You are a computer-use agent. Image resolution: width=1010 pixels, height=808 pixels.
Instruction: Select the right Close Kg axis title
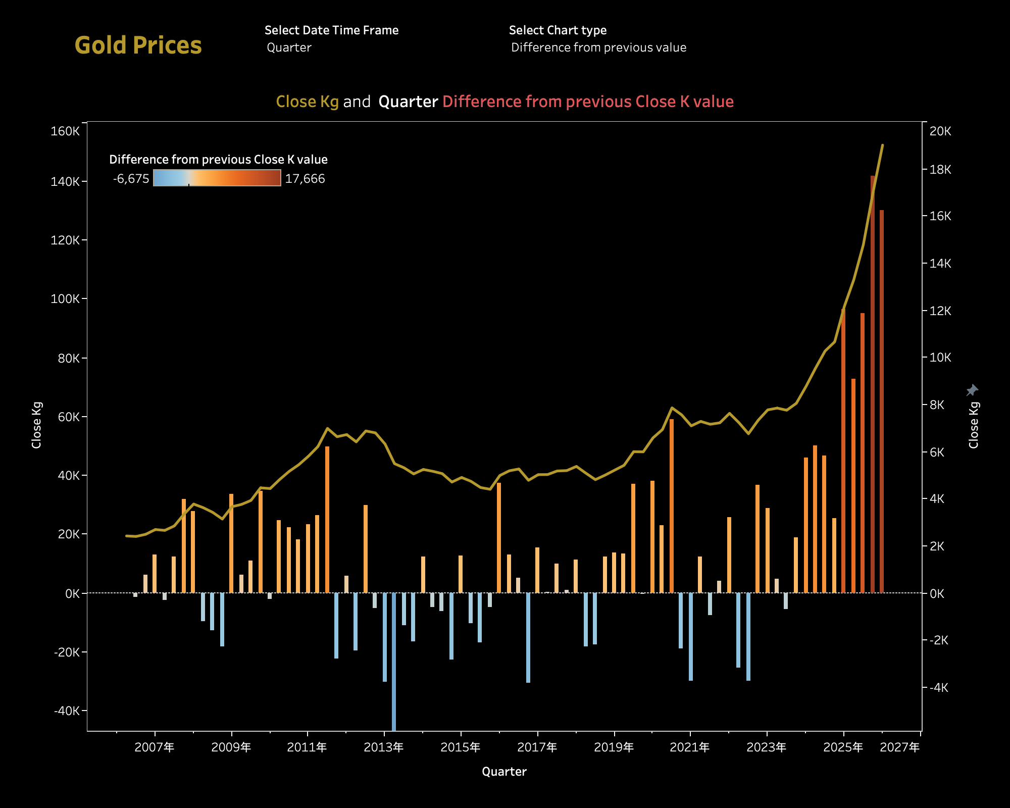[x=974, y=425]
